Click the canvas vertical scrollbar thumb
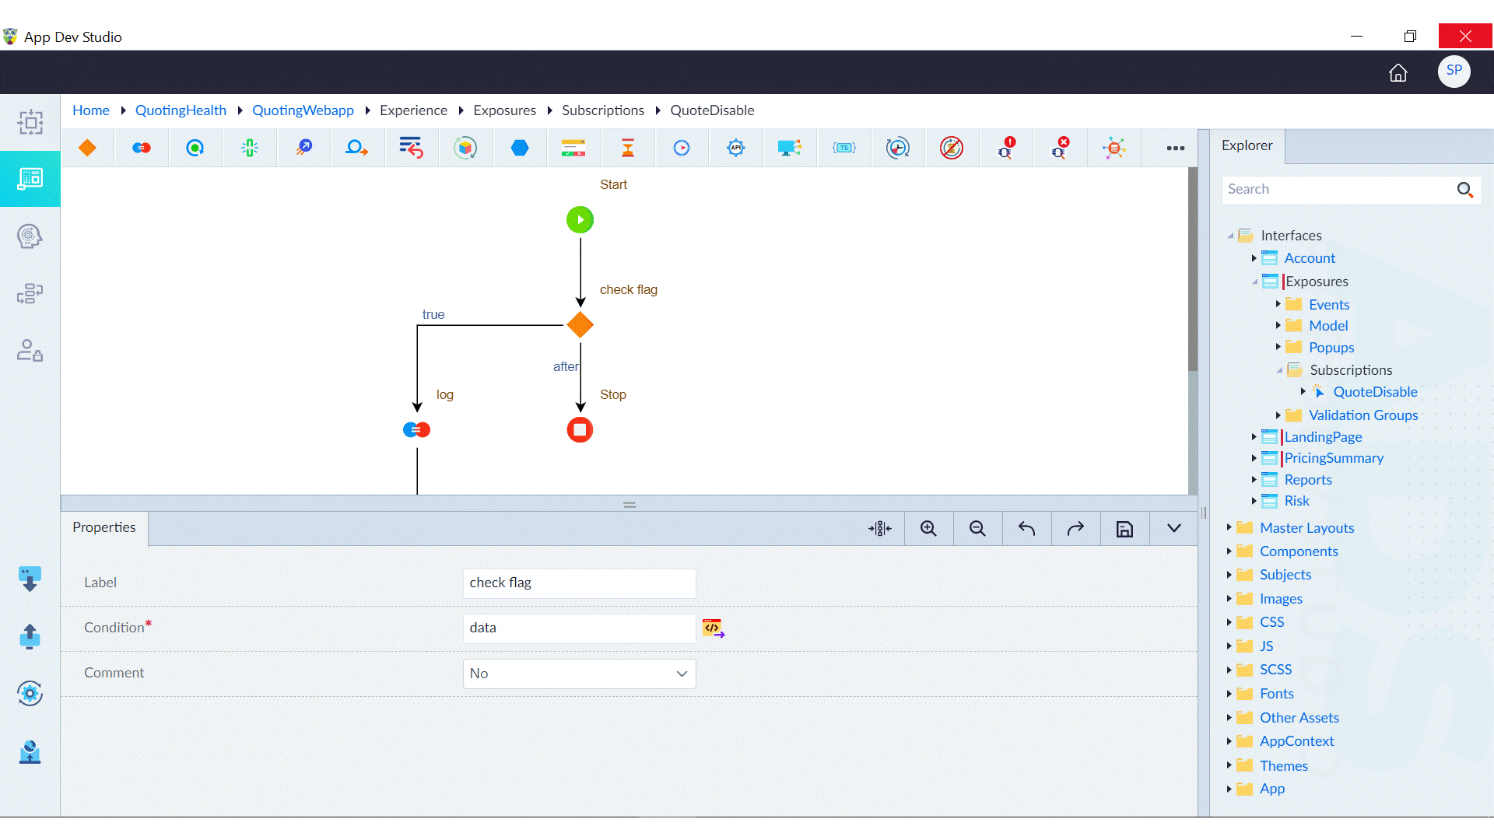The image size is (1494, 840). 1193,268
